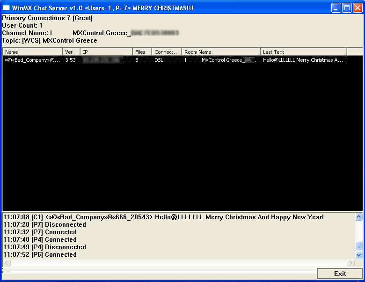This screenshot has width=365, height=282.
Task: Sort list by the Ver column header
Action: (72, 52)
